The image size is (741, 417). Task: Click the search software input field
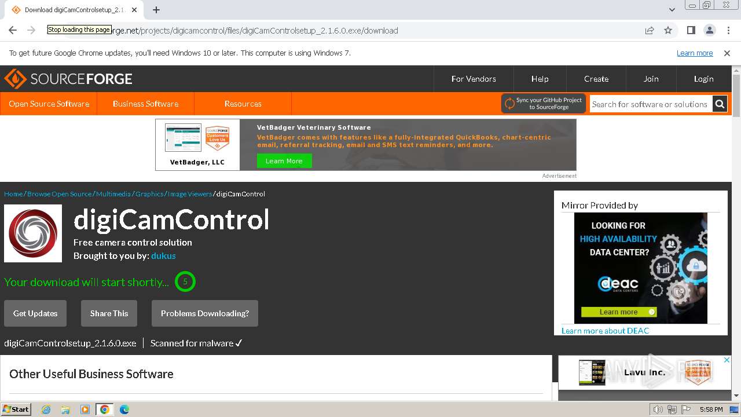(651, 104)
